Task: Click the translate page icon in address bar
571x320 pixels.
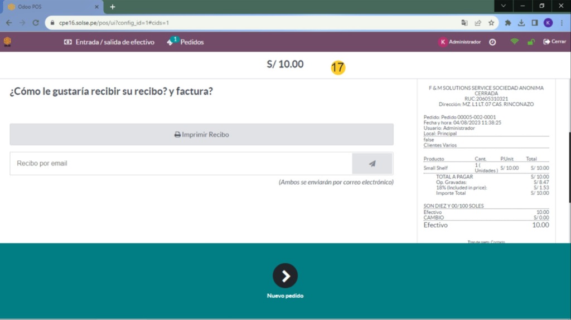Action: click(x=464, y=23)
